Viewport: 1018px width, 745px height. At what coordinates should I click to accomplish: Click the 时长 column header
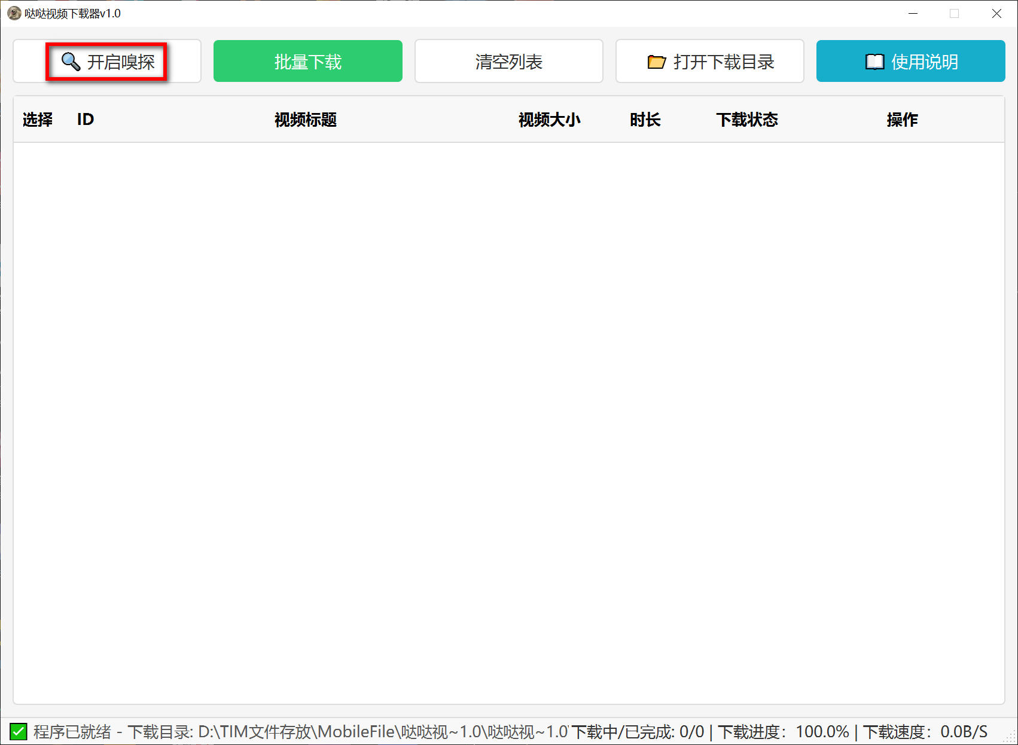[645, 120]
